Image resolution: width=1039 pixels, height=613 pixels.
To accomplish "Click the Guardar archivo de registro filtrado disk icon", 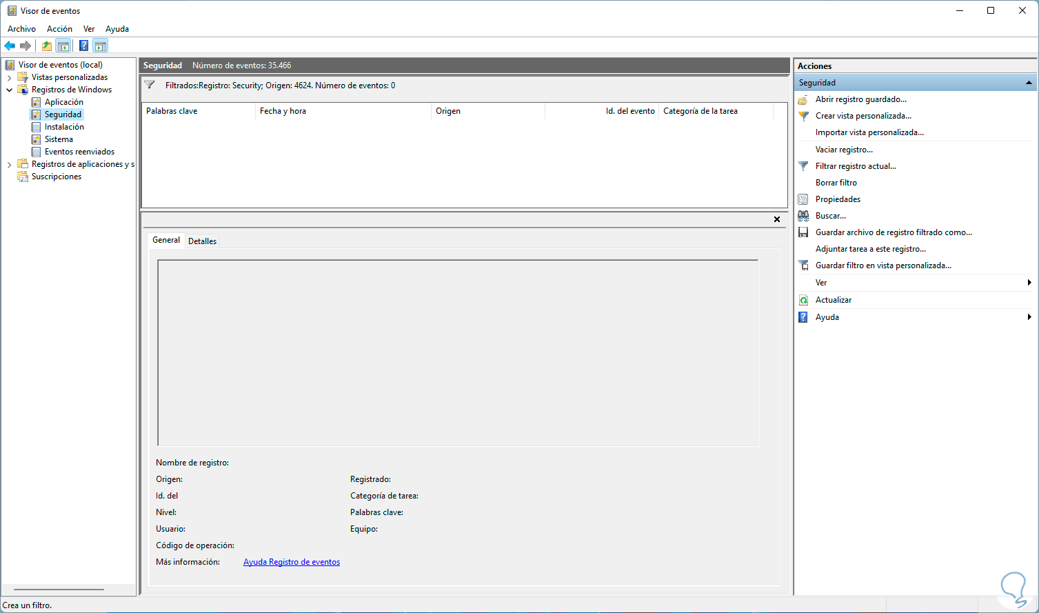I will click(x=803, y=232).
